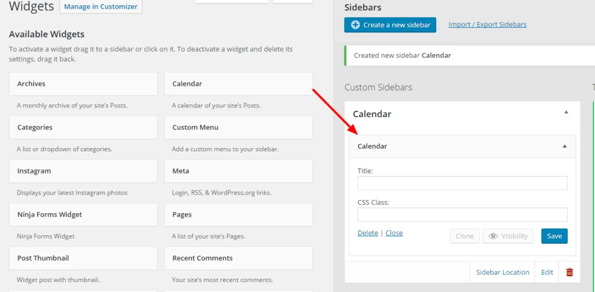Screen dimensions: 595x292
Task: Focus the CSS Class input field
Action: [x=462, y=215]
